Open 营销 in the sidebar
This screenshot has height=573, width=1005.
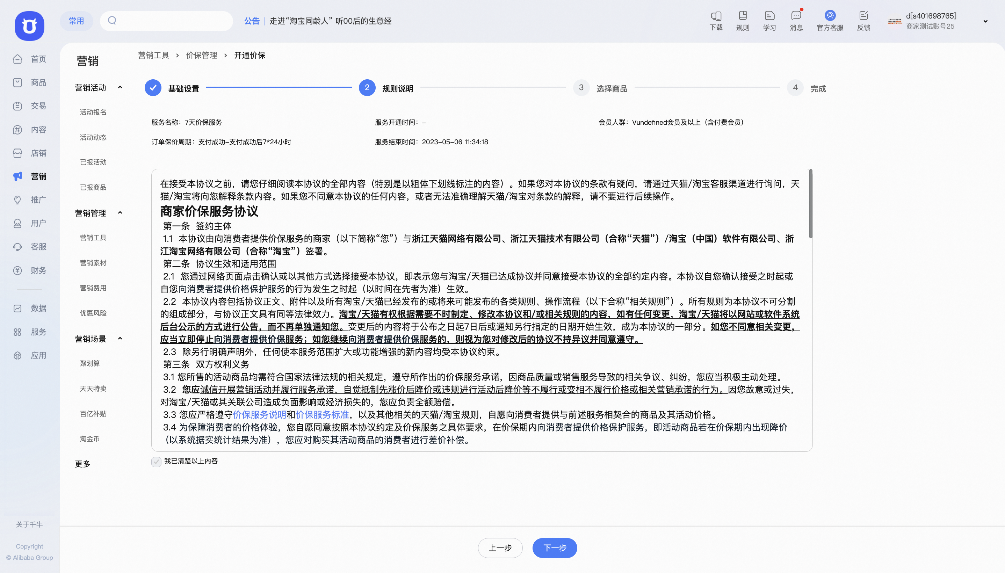(x=30, y=176)
